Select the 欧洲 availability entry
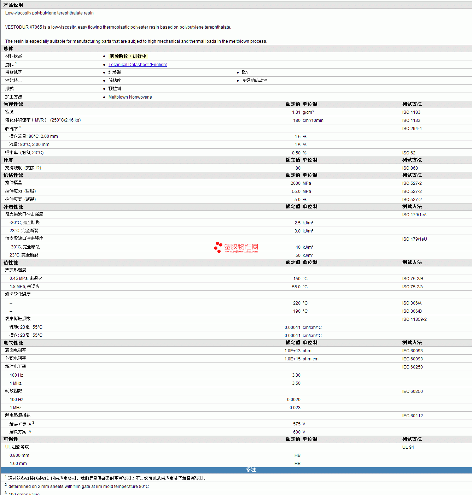472x495 pixels. (246, 72)
